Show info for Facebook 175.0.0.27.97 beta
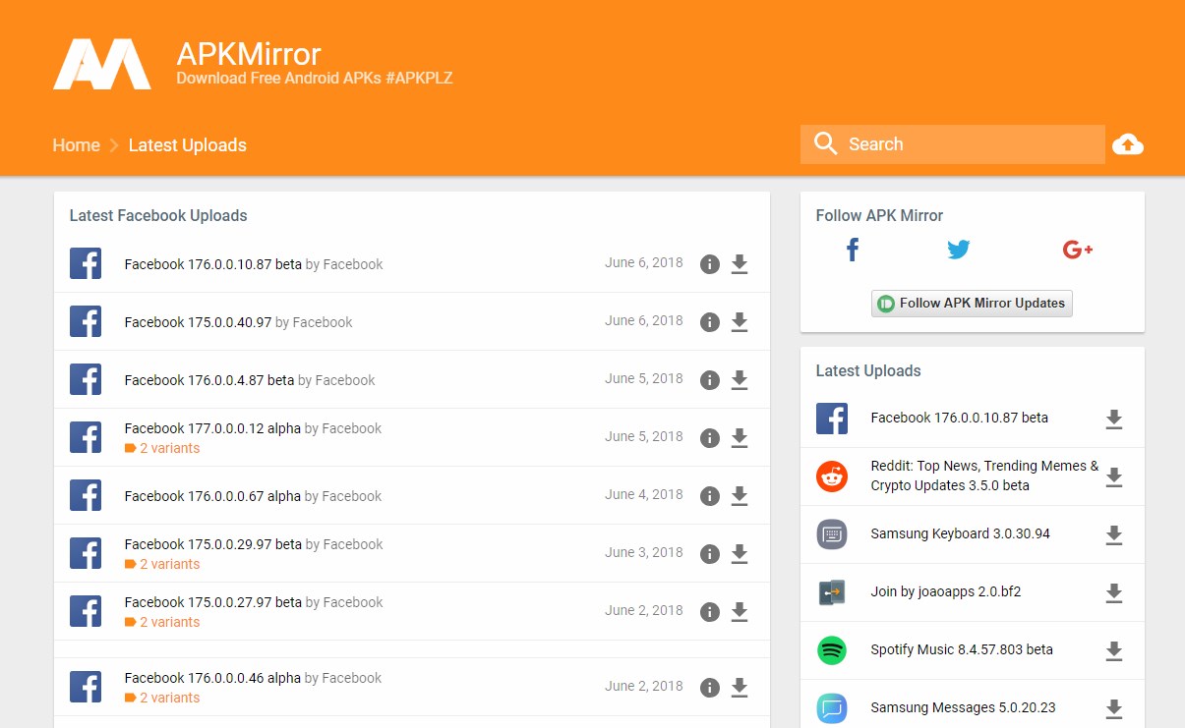 [x=710, y=612]
